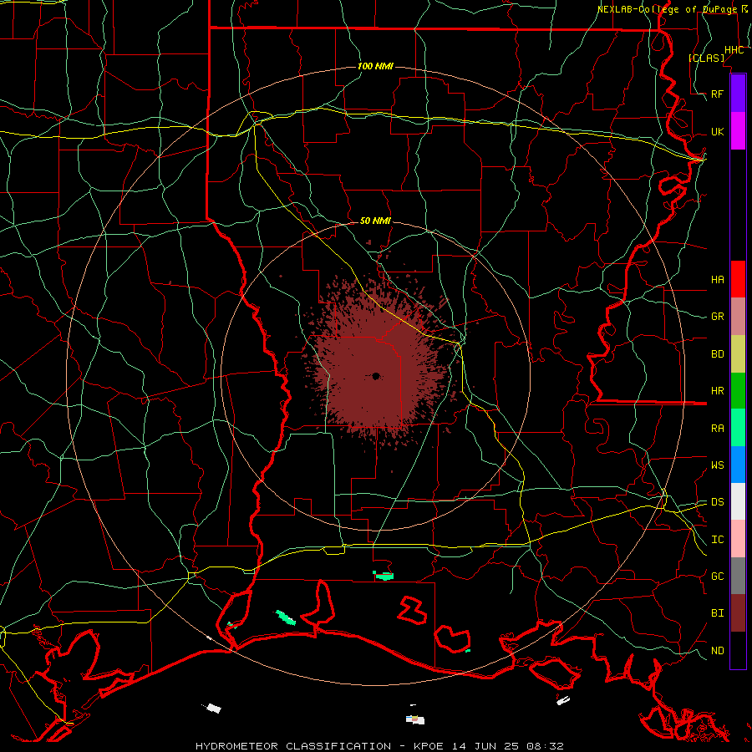Click the "GC" legend label
This screenshot has width=752, height=752.
click(717, 577)
